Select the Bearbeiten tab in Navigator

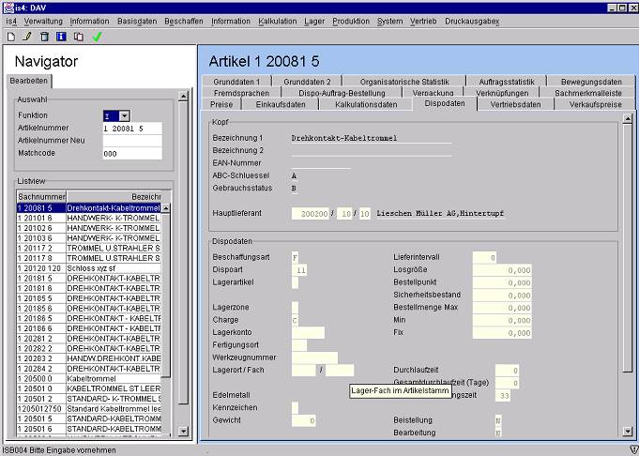27,81
